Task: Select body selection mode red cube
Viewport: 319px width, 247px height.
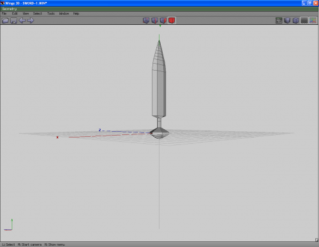Action: point(172,20)
